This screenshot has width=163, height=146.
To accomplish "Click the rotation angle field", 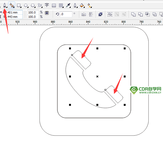I will tap(66, 14).
